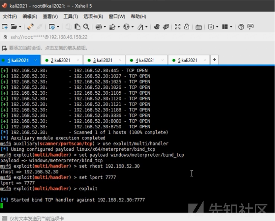Viewport: 275px width, 221px height.
Task: Click the Open session folder icon
Action: pyautogui.click(x=14, y=27)
